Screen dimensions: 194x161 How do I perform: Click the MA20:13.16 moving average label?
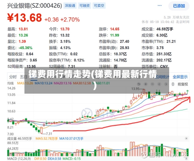pyautogui.click(x=62, y=83)
